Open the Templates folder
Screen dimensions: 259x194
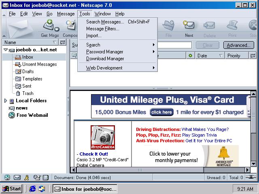click(32, 79)
